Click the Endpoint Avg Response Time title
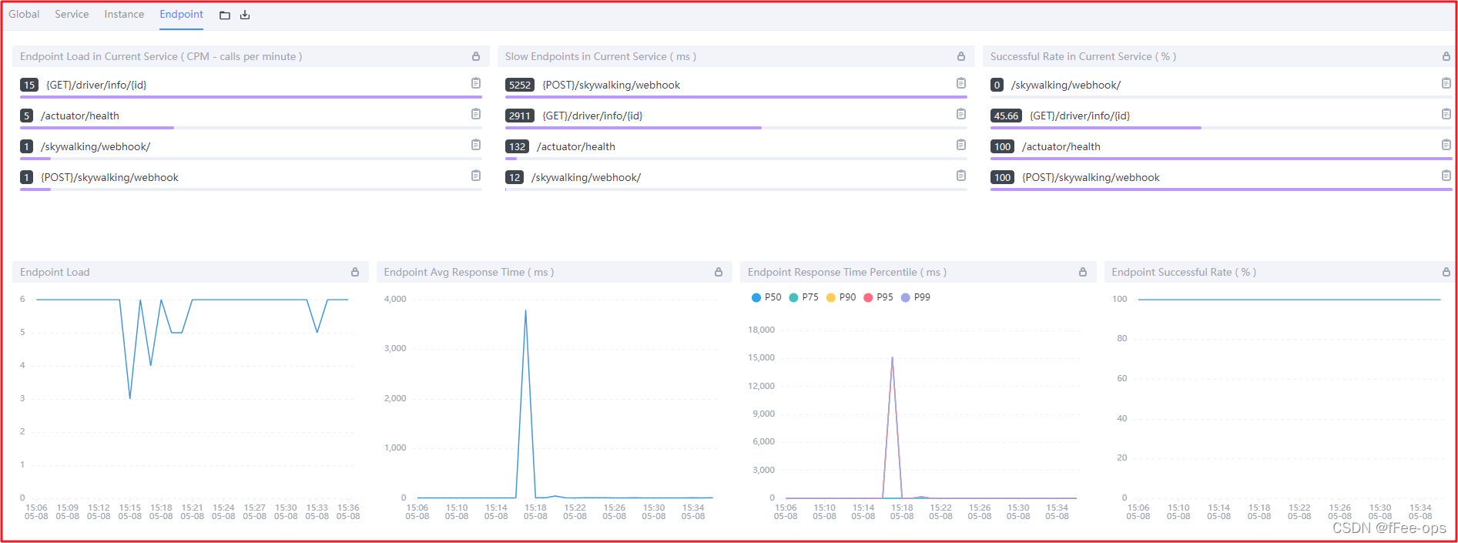 [x=469, y=272]
